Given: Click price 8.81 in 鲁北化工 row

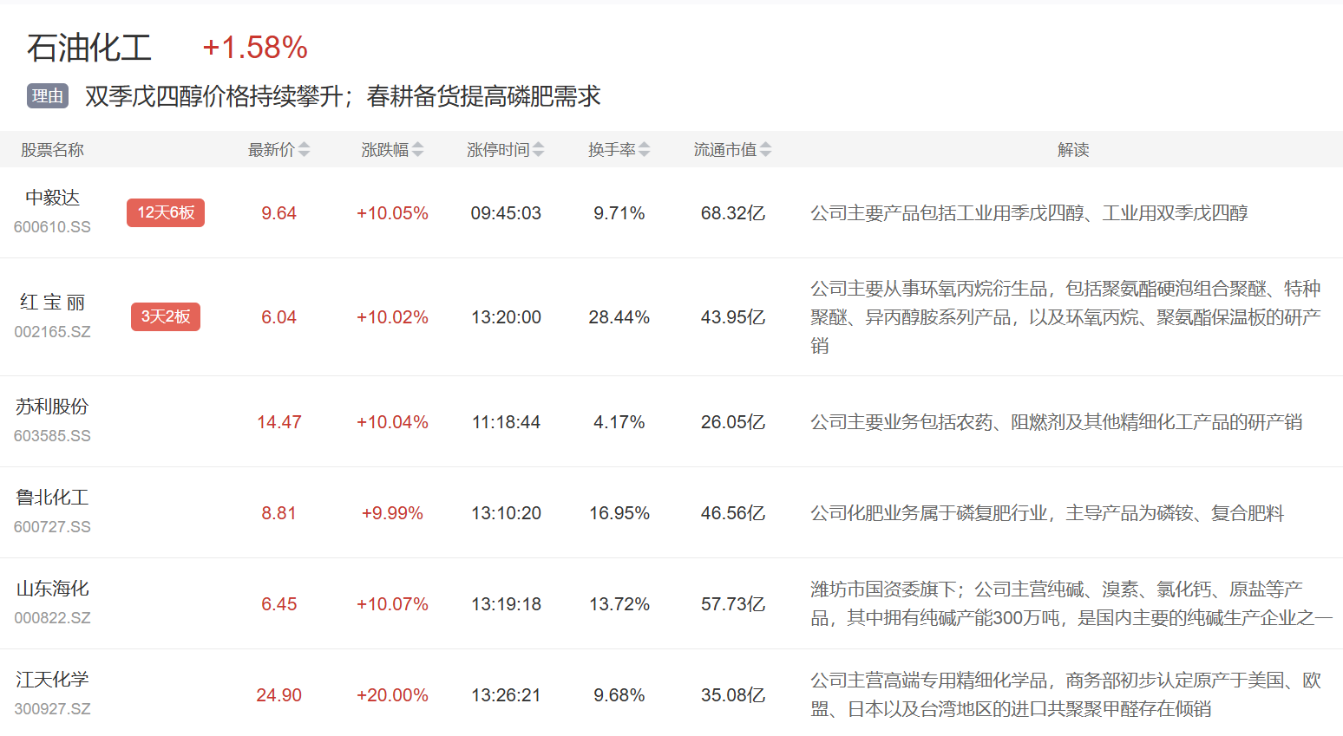Looking at the screenshot, I should coord(279,513).
